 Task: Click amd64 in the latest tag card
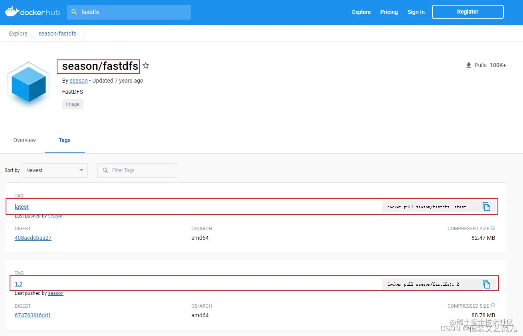tap(200, 238)
